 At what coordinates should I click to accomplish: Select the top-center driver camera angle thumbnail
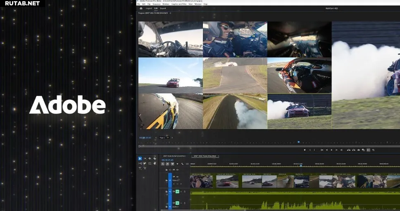(235, 39)
